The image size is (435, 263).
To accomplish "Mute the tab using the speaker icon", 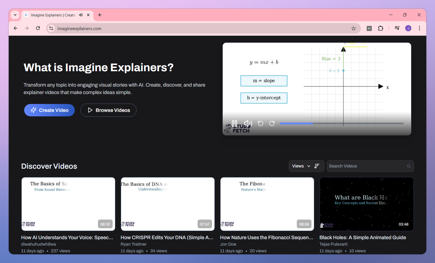I will 80,15.
